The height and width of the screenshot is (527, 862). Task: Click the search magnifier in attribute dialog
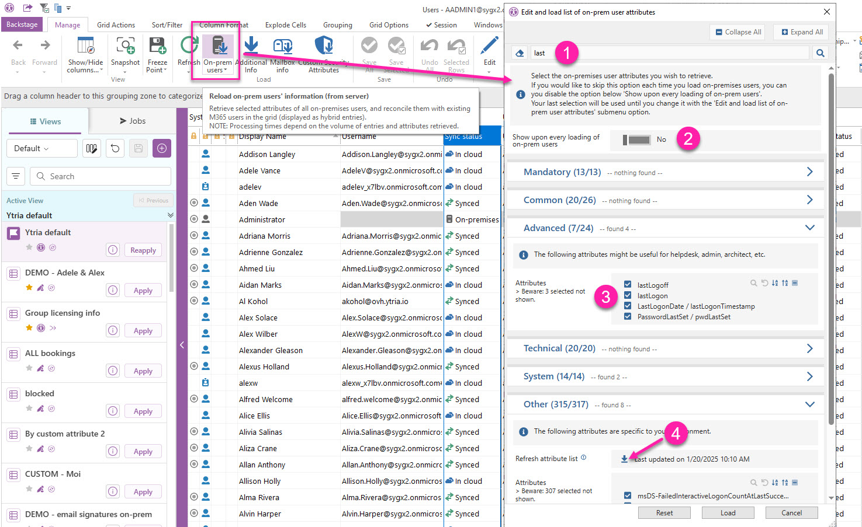coord(820,53)
